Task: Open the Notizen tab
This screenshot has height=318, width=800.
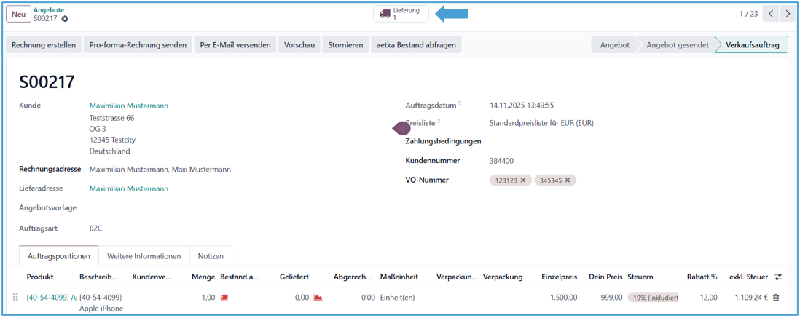Action: [211, 256]
